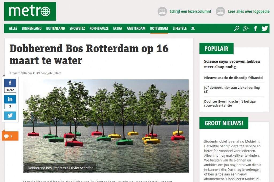
Task: Click laptop icon beside Schrijf een lezerscolumn
Action: [x=162, y=11]
